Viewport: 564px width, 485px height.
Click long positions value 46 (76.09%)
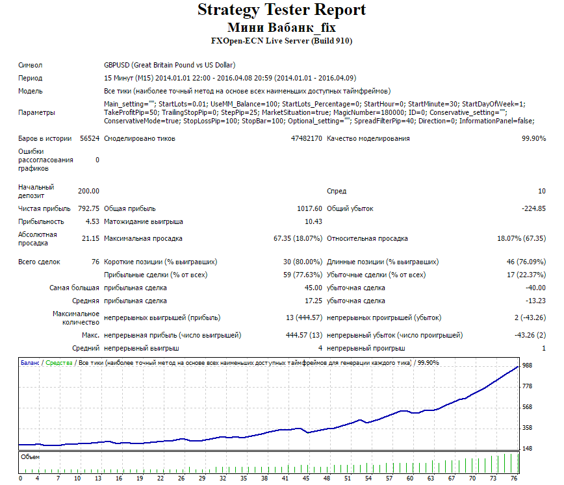pyautogui.click(x=526, y=262)
